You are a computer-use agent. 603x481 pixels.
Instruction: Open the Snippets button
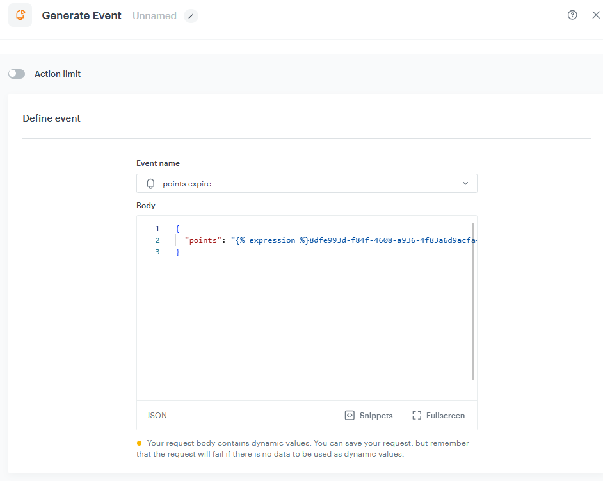tap(375, 415)
